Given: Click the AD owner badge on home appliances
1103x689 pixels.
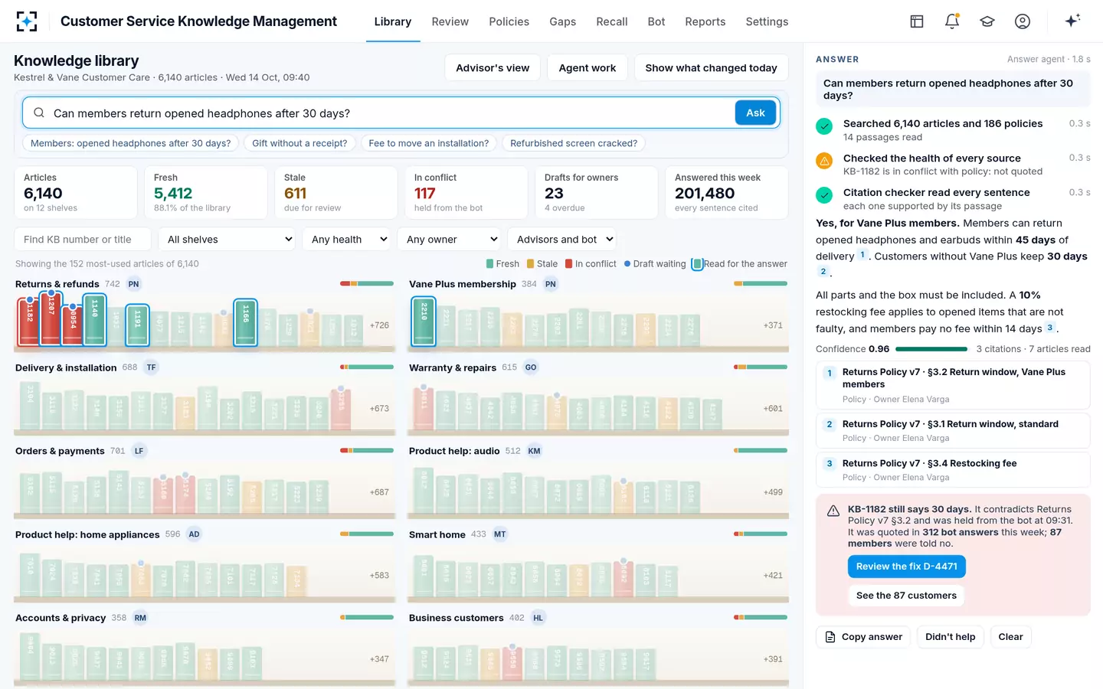Looking at the screenshot, I should 195,534.
